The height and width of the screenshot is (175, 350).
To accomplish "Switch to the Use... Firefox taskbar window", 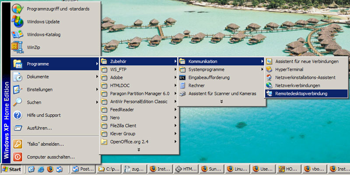I will click(263, 169).
